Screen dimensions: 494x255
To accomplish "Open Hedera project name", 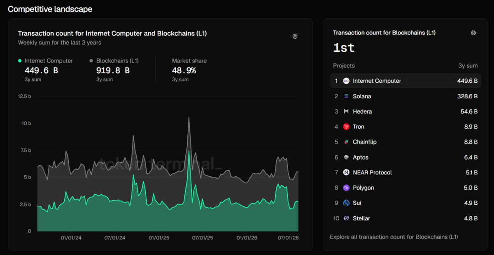I will click(362, 111).
